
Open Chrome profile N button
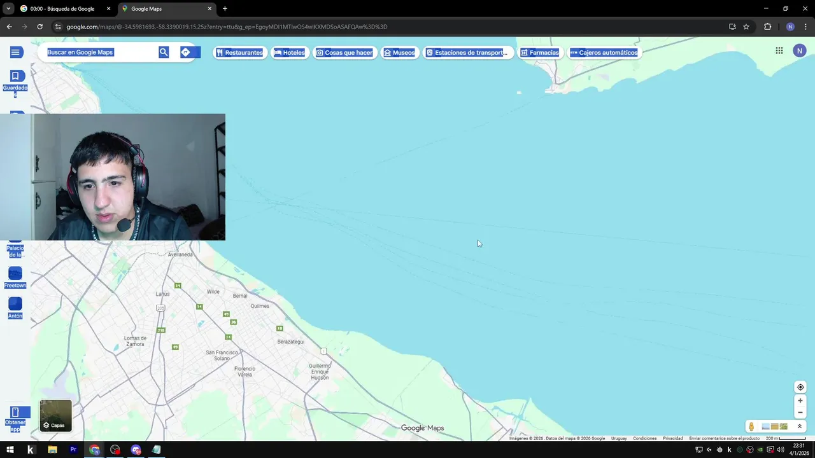790,27
